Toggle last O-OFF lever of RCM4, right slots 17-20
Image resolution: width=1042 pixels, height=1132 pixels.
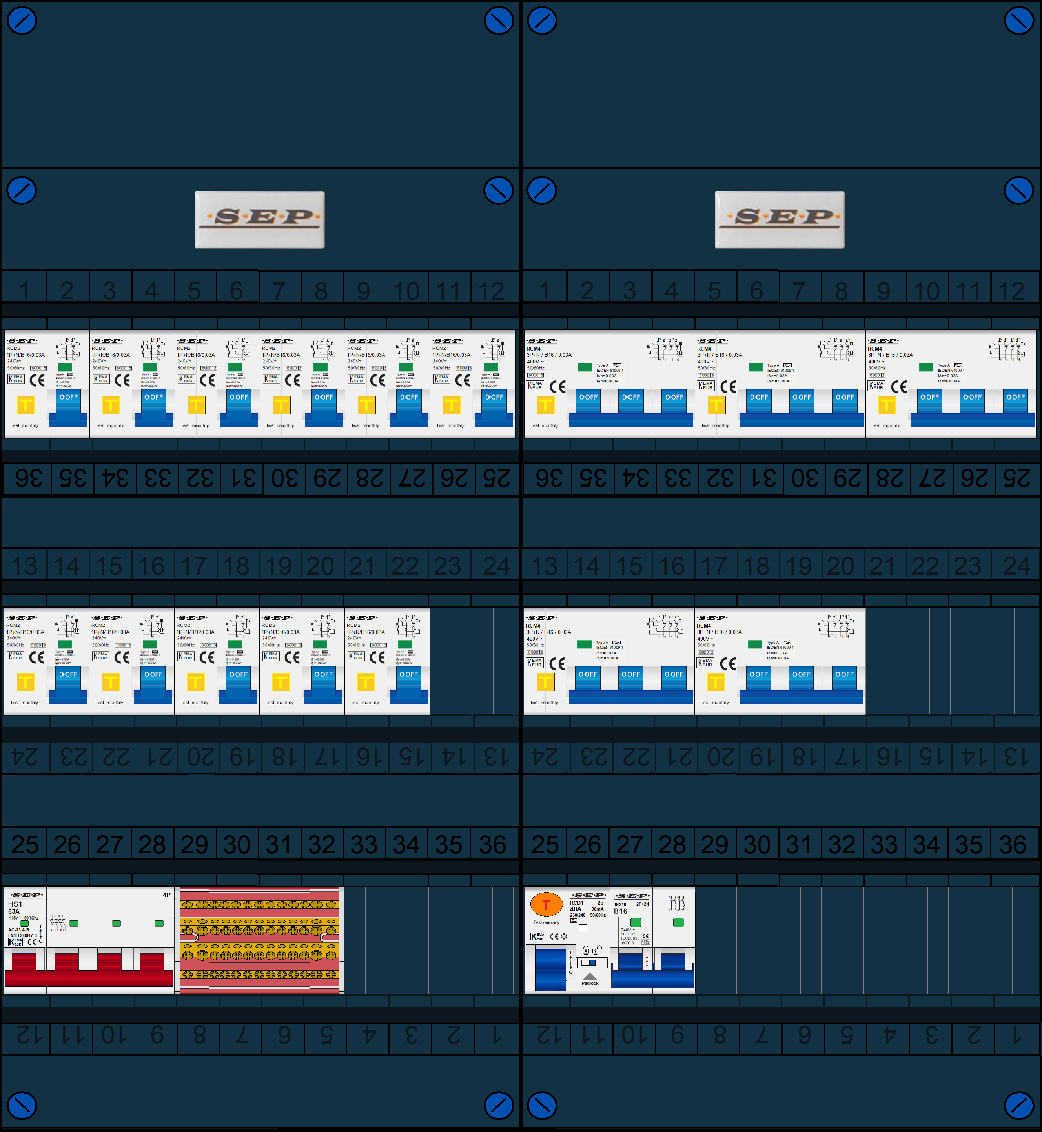tap(844, 679)
